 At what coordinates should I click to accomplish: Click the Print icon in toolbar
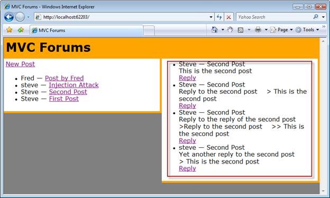[x=258, y=30]
